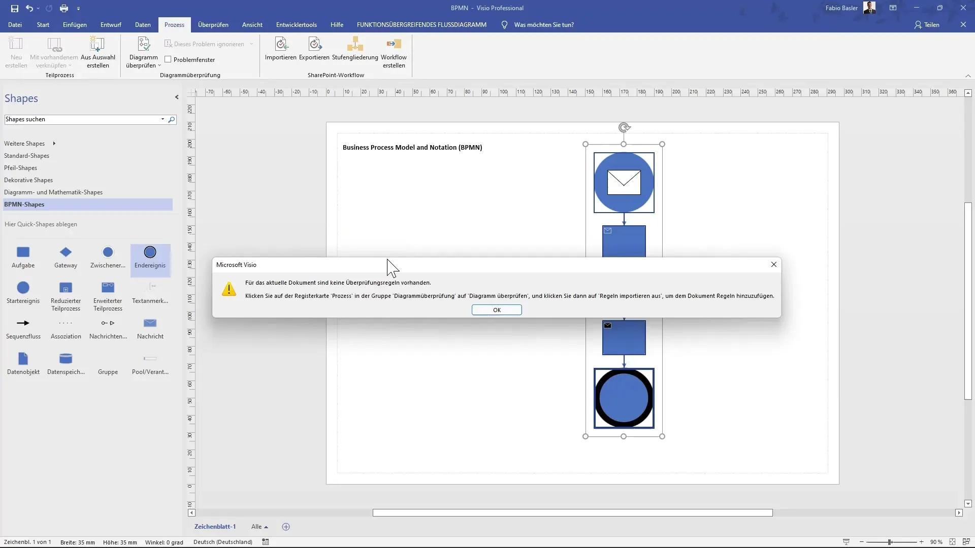Click the zoom in plus button
This screenshot has height=548, width=975.
(x=922, y=542)
